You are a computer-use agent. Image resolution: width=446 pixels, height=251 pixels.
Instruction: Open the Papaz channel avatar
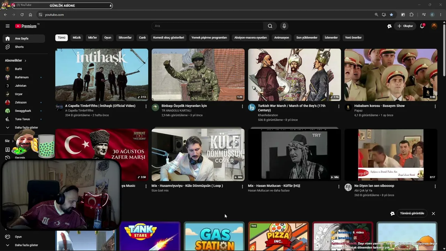point(348,107)
